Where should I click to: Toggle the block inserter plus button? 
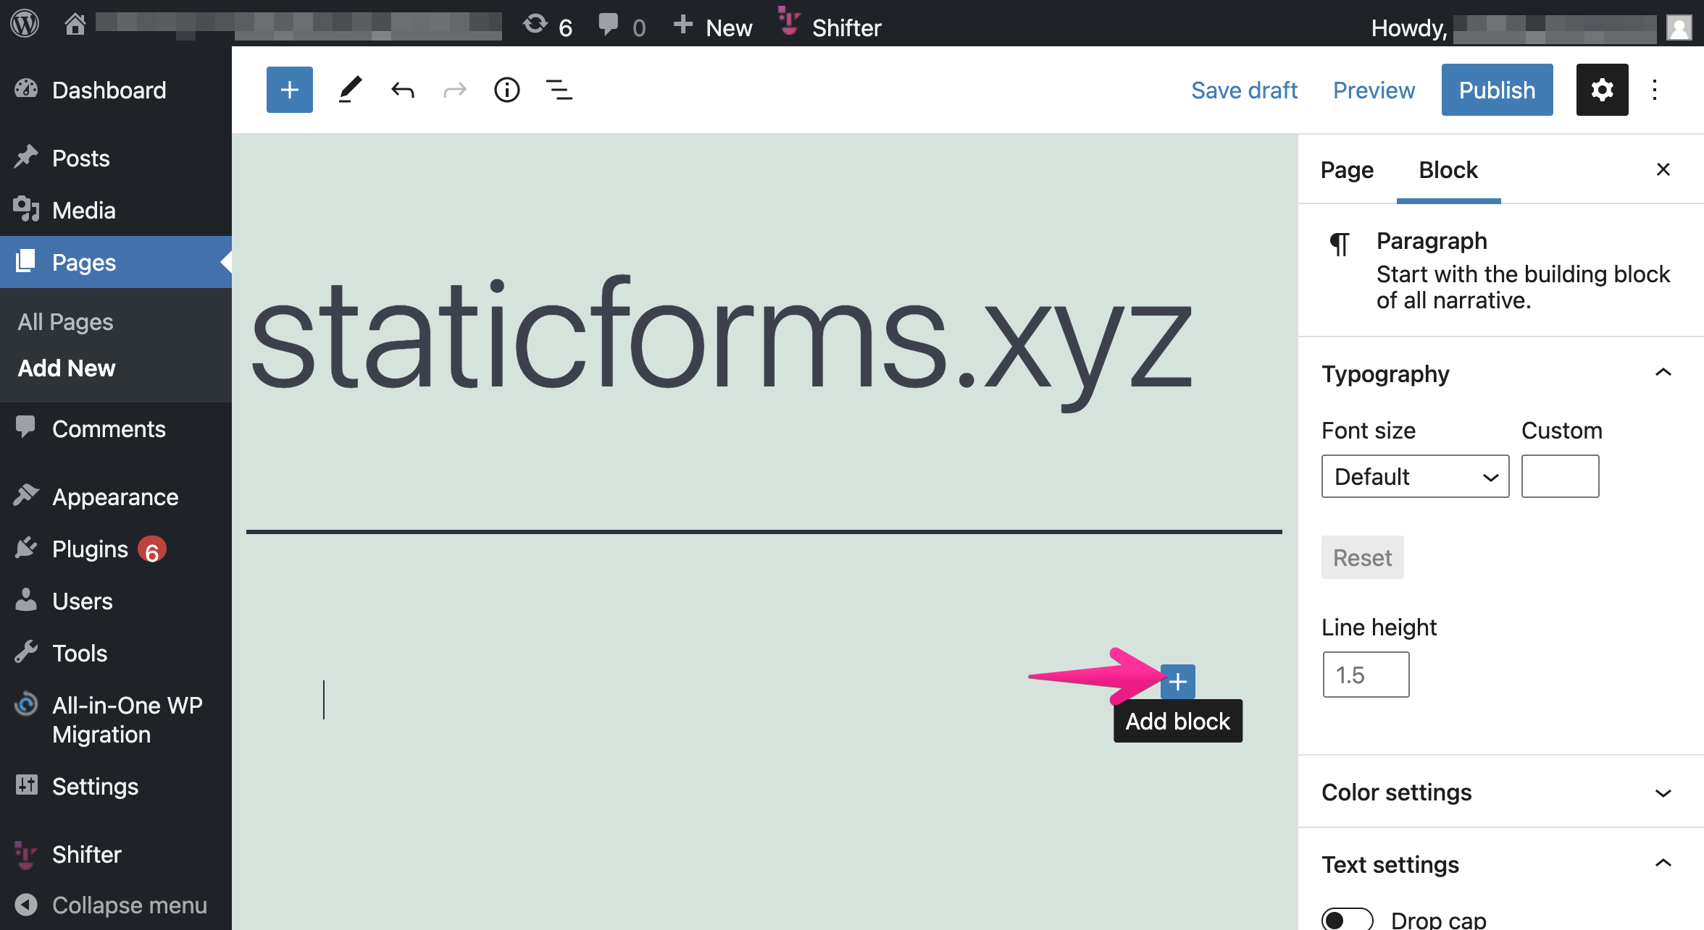290,90
